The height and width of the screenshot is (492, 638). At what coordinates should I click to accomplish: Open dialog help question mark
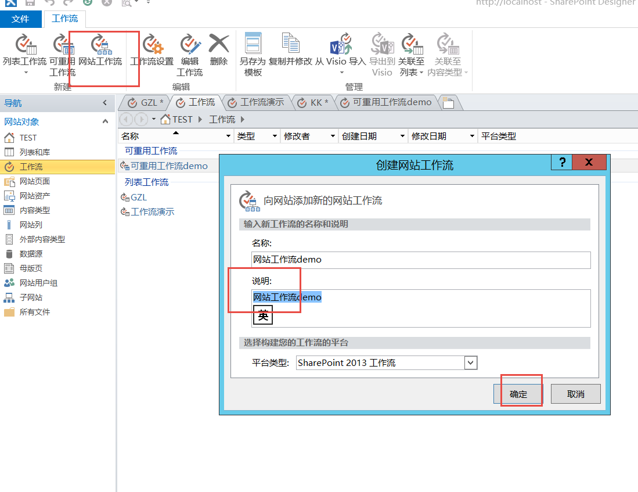pos(562,162)
